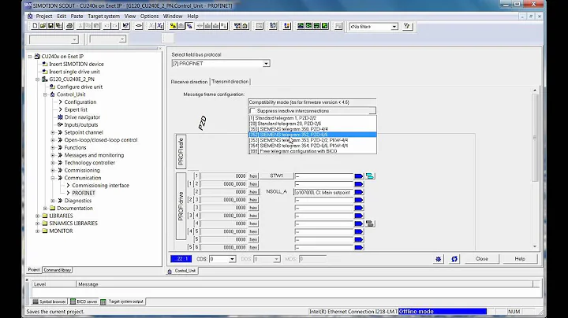Viewport: 568px width, 318px height.
Task: Click the hex button beside NSOLL_A
Action: [253, 192]
